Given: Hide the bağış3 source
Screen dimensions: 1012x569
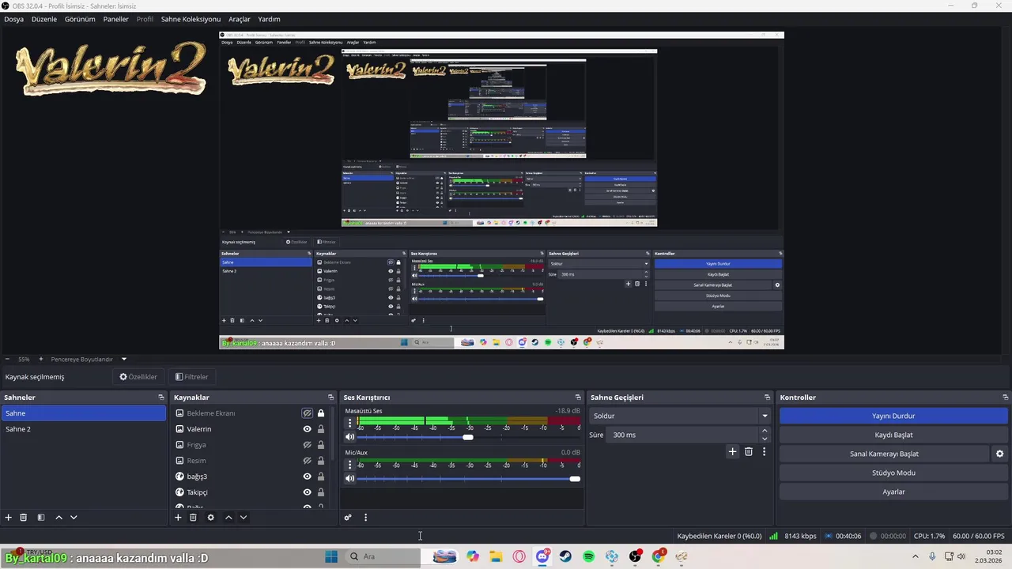Looking at the screenshot, I should click(308, 477).
